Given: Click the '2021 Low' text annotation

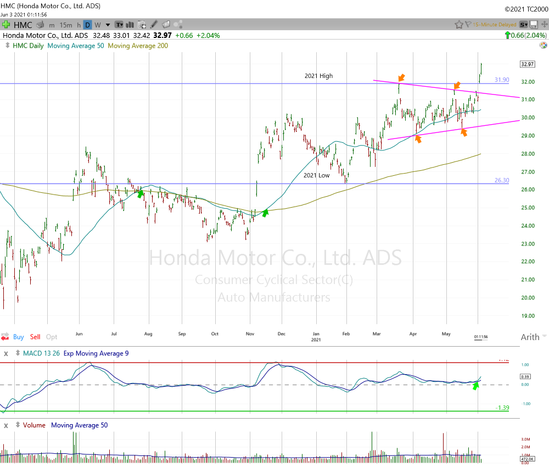Looking at the screenshot, I should [x=317, y=175].
